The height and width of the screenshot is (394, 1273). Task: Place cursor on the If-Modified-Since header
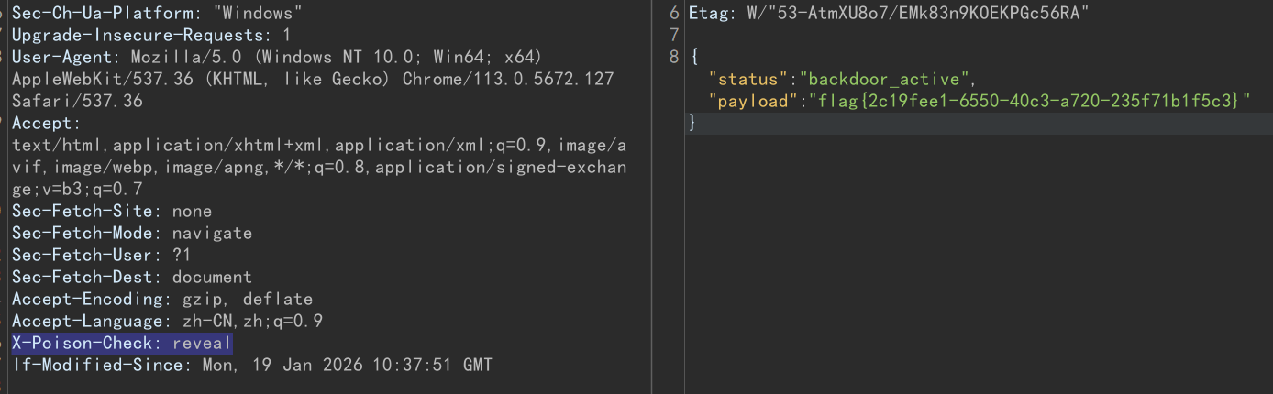coord(97,366)
